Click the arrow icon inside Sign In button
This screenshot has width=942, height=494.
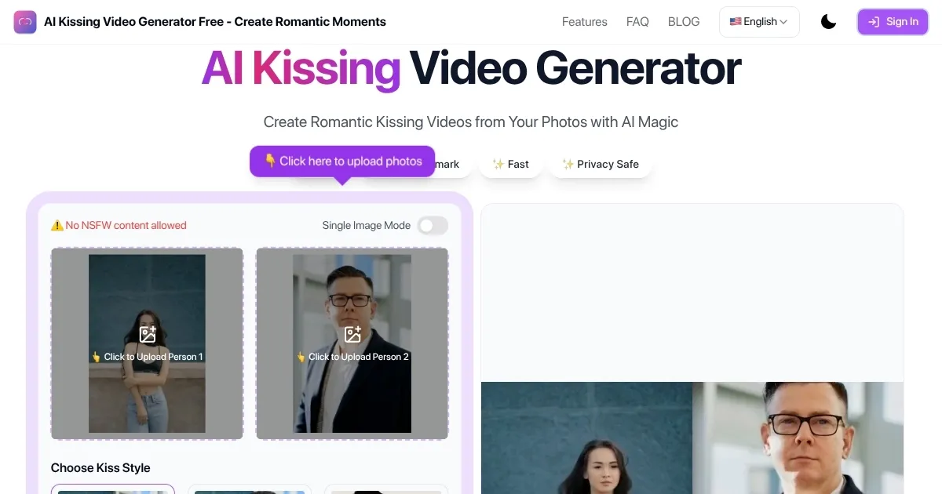click(x=874, y=22)
